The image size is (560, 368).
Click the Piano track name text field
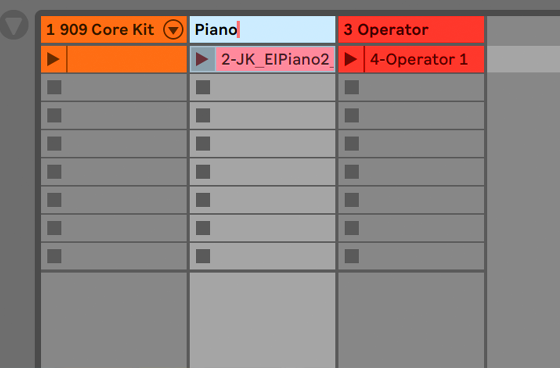click(262, 30)
